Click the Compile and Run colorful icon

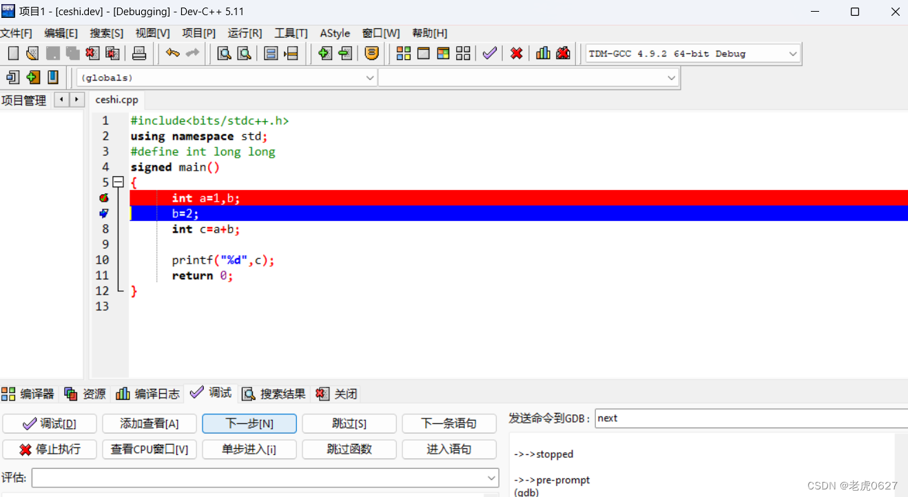coord(444,53)
